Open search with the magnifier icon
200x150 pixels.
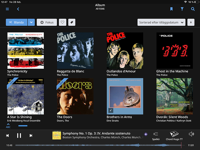click(x=193, y=9)
